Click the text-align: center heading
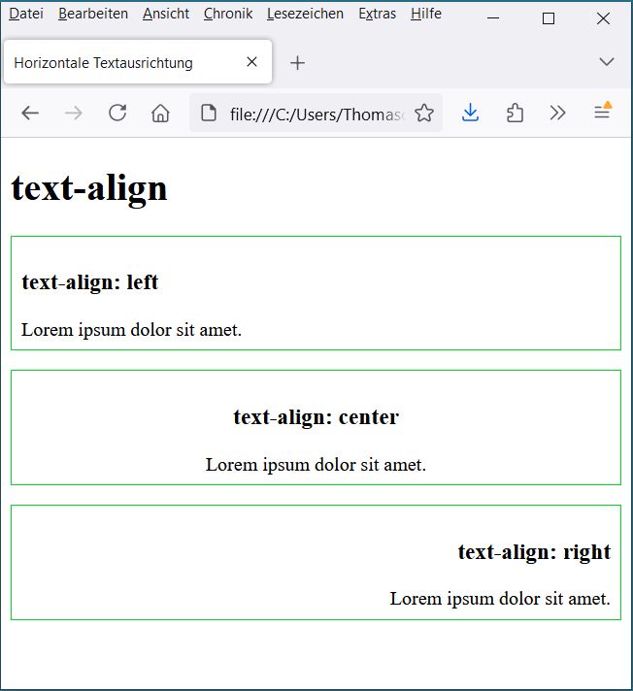The width and height of the screenshot is (633, 691). coord(316,417)
